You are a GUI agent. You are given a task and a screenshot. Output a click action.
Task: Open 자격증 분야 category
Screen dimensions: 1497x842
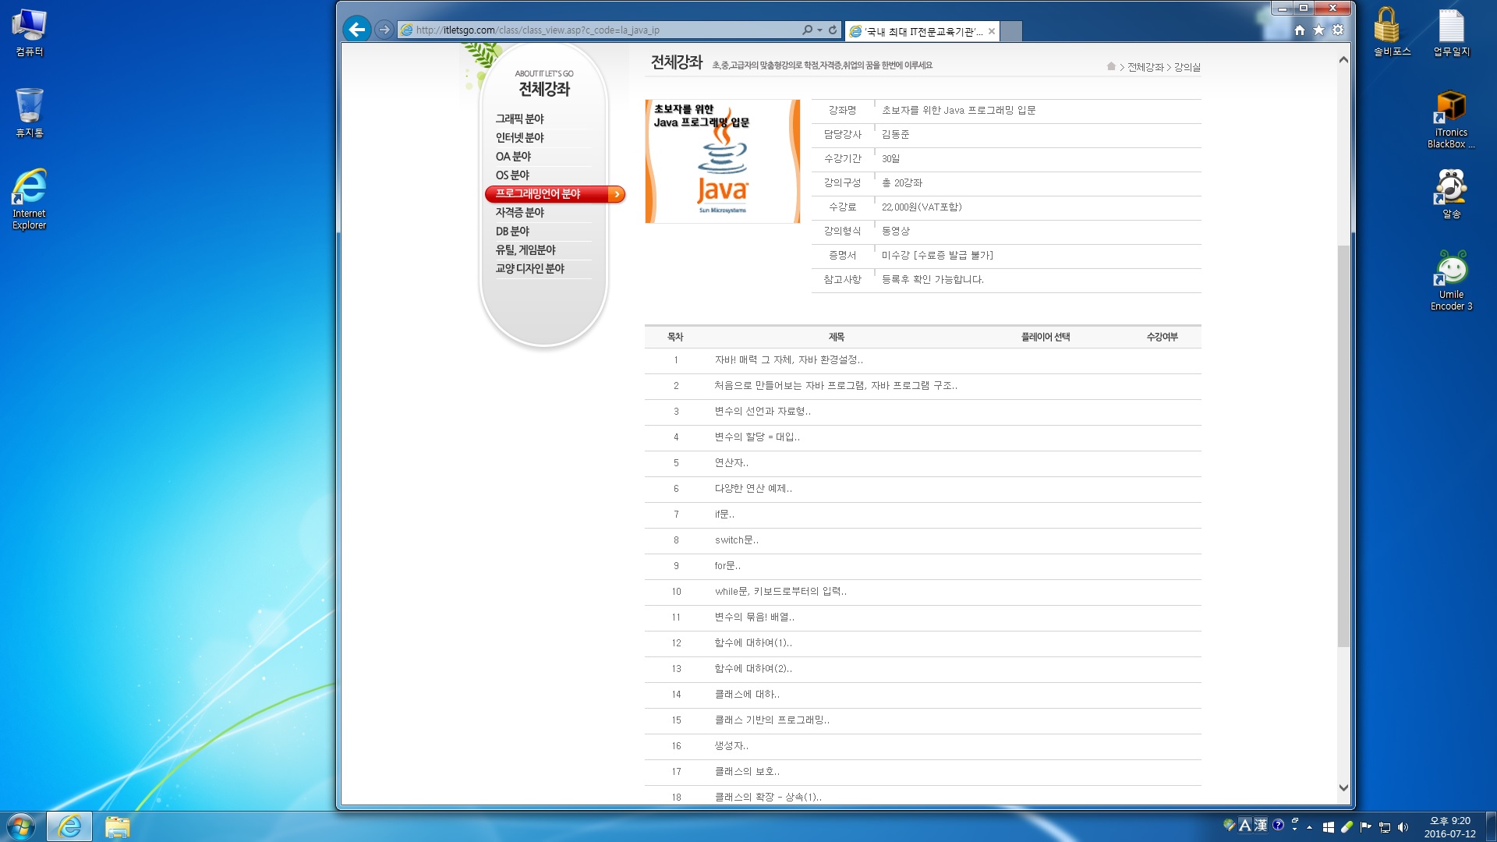click(x=520, y=212)
